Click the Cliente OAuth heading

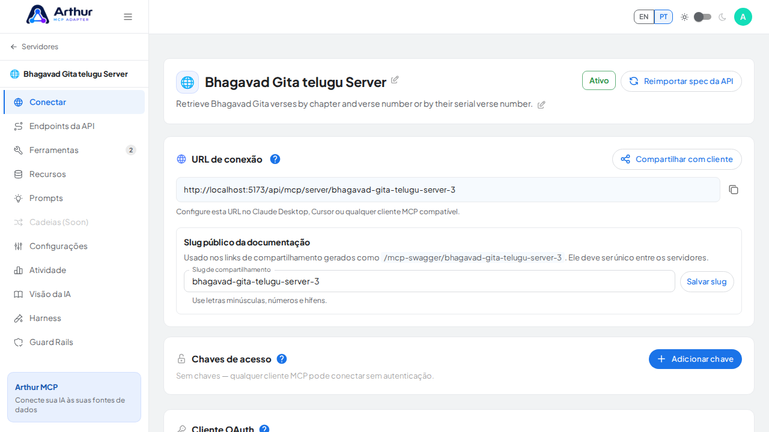(223, 429)
